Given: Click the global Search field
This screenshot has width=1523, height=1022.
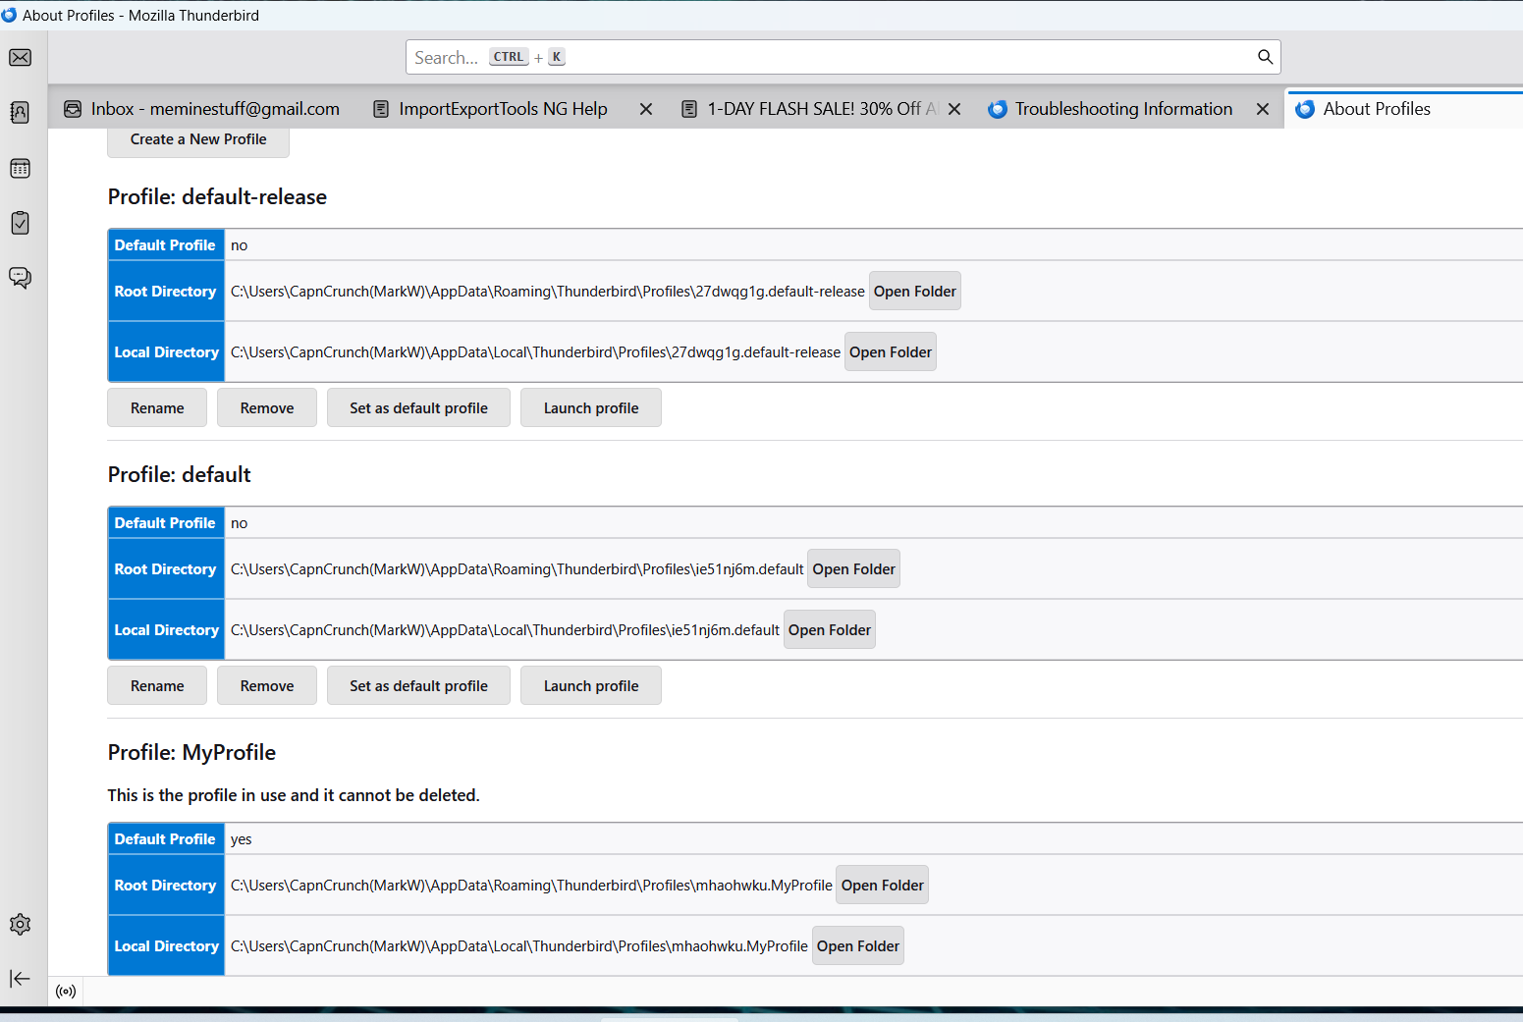Looking at the screenshot, I should point(843,57).
